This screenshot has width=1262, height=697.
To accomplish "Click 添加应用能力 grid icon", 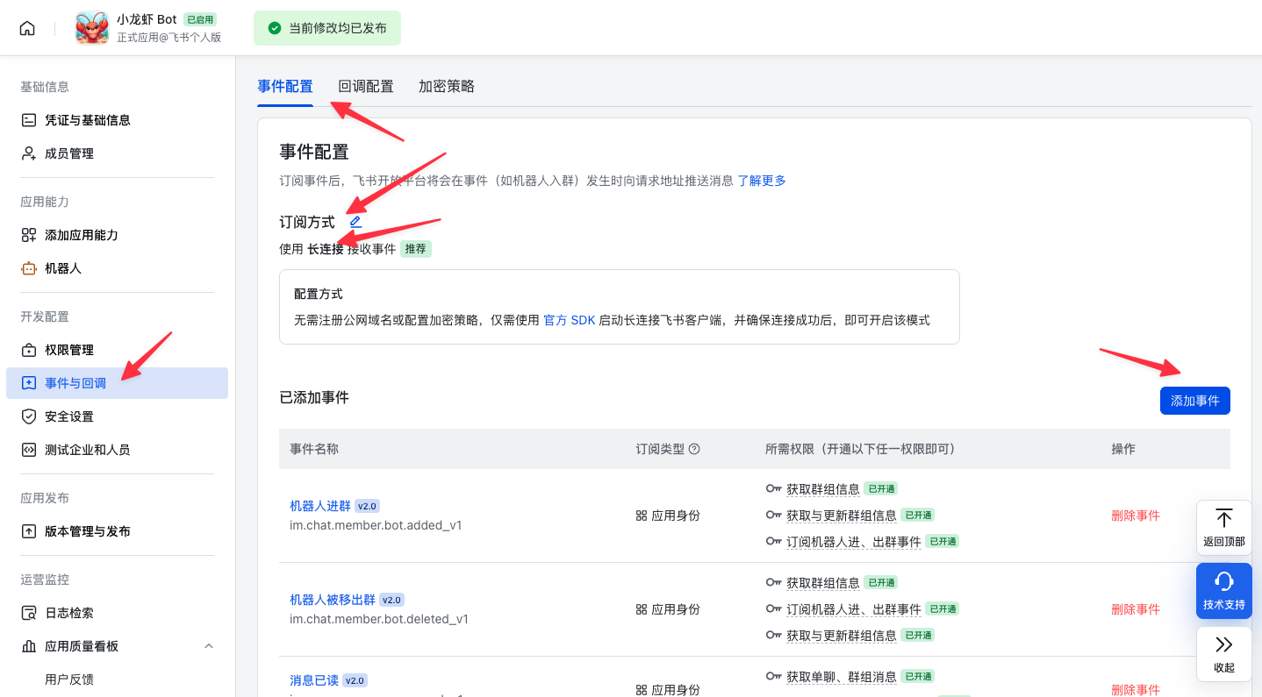I will [x=29, y=235].
